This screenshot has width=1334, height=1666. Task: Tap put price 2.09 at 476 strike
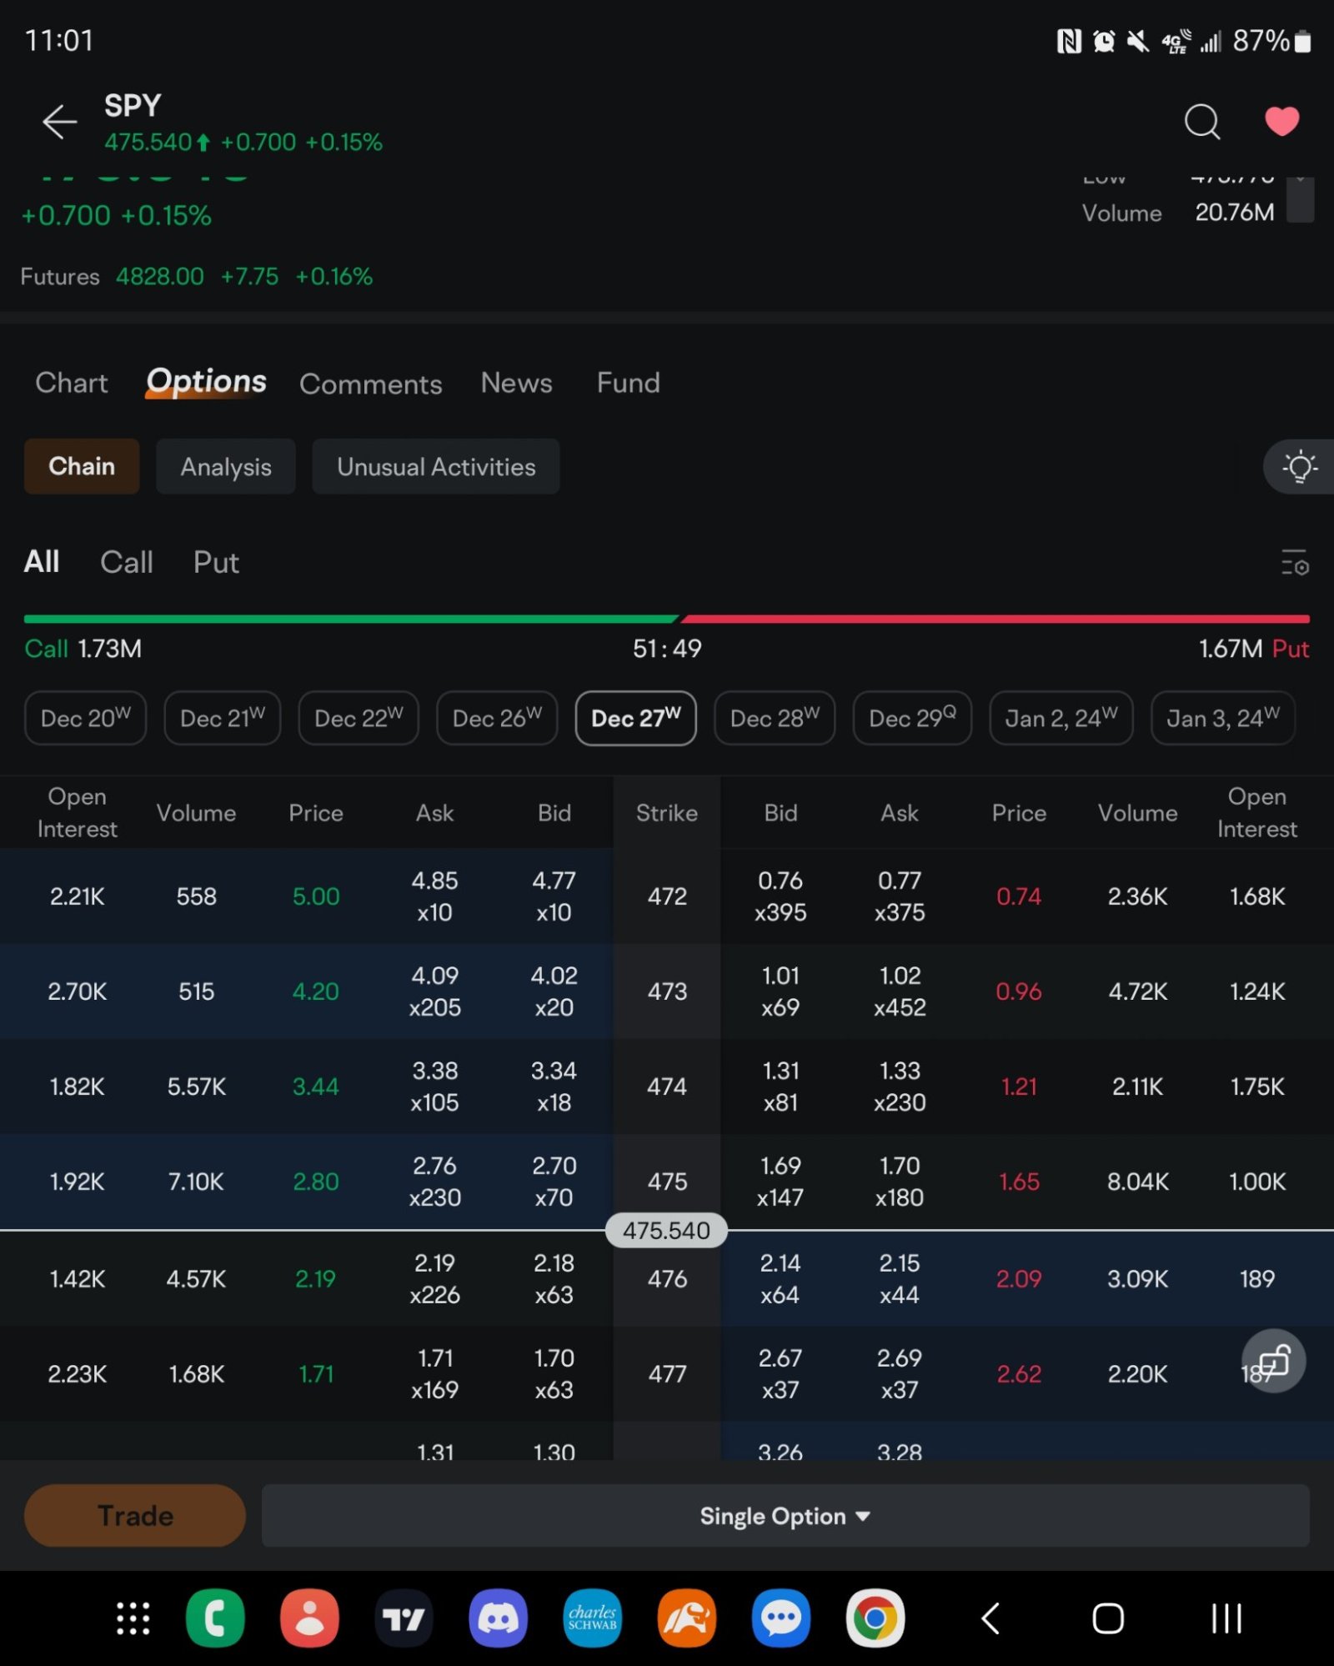coord(1019,1279)
